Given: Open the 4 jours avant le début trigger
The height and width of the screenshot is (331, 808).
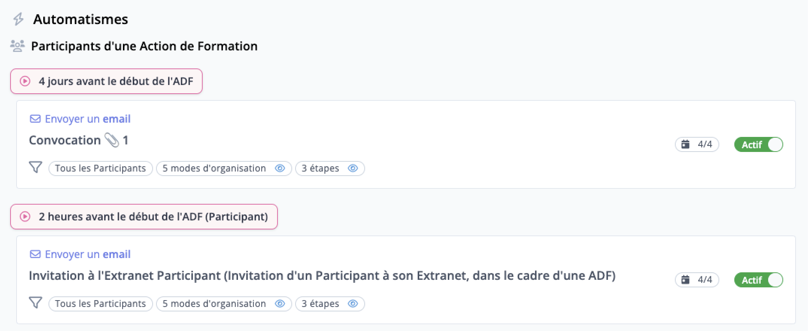Looking at the screenshot, I should [106, 81].
